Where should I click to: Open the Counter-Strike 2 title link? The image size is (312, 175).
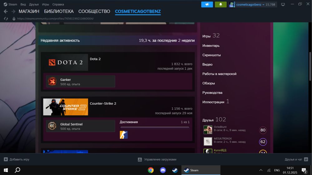point(103,103)
